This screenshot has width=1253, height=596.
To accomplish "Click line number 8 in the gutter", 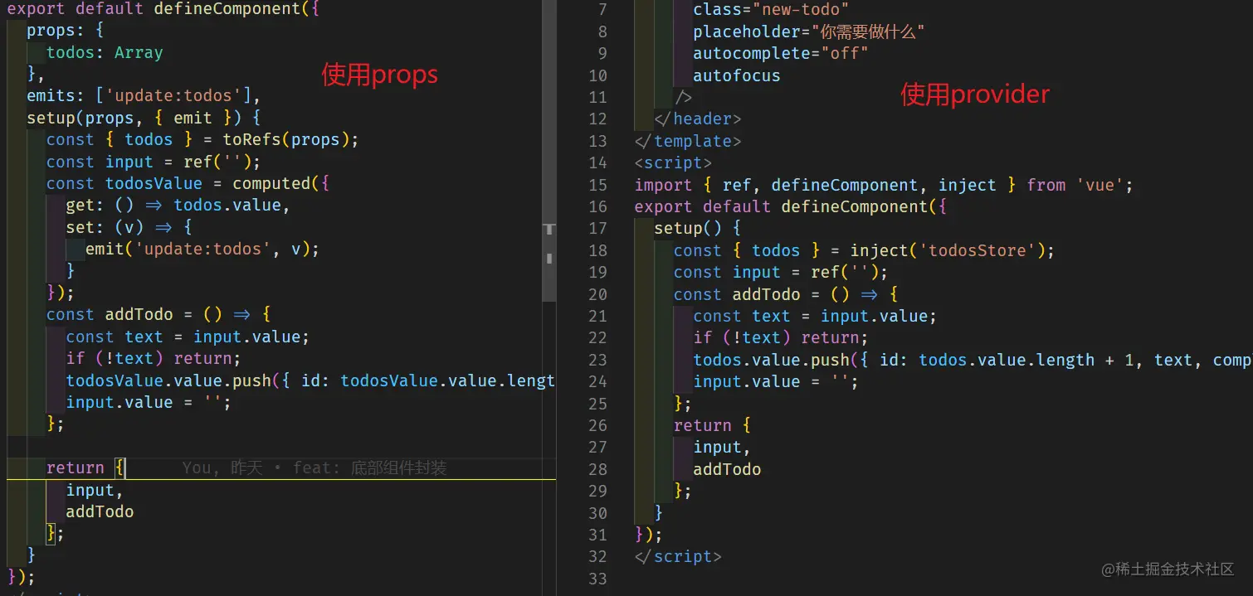I will tap(602, 31).
